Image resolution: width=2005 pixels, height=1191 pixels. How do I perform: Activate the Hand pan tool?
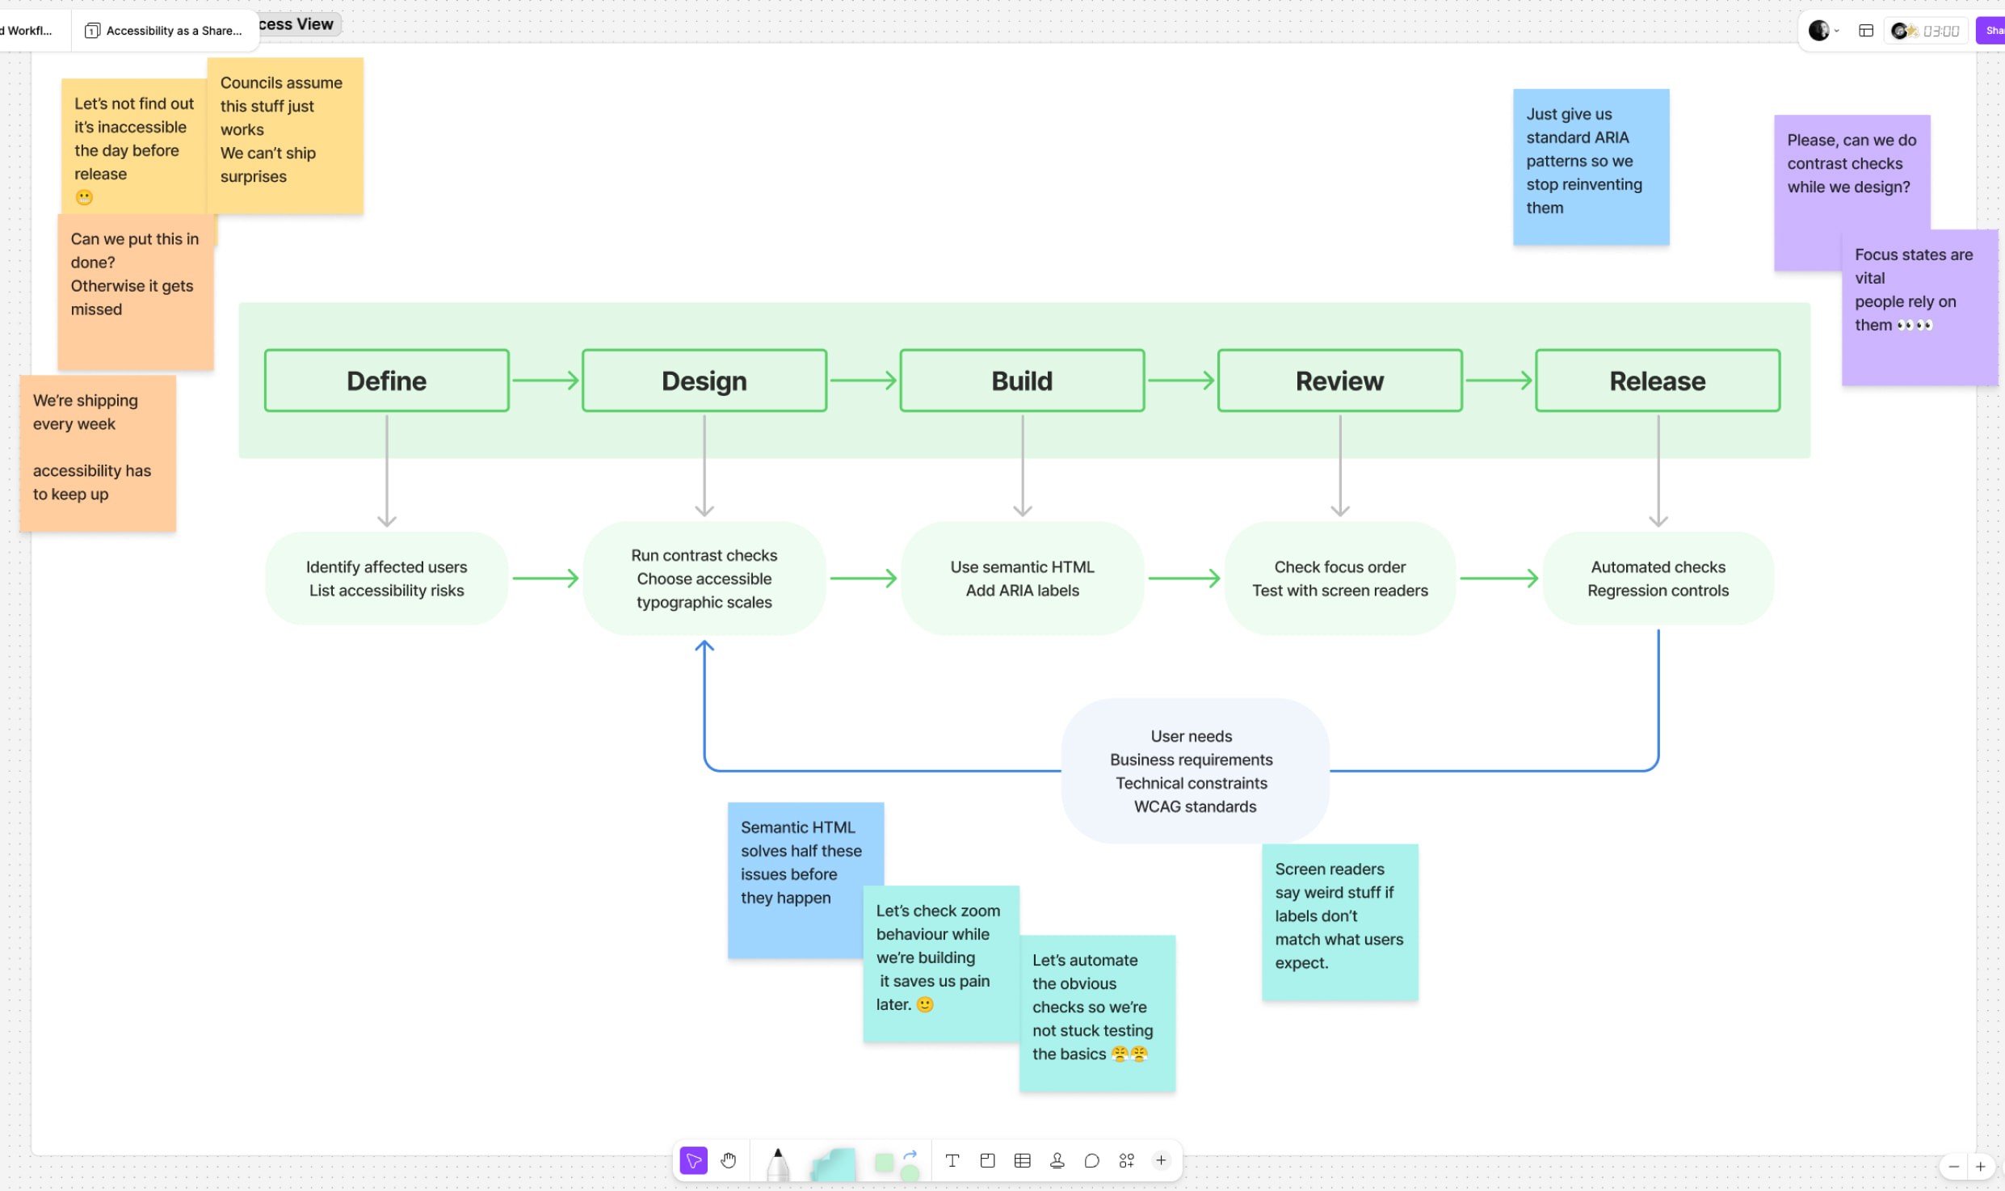(729, 1161)
